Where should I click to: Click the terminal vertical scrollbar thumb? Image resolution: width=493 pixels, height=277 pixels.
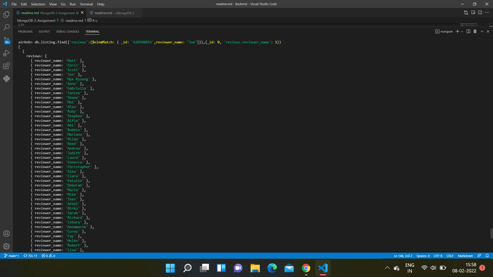[x=491, y=233]
